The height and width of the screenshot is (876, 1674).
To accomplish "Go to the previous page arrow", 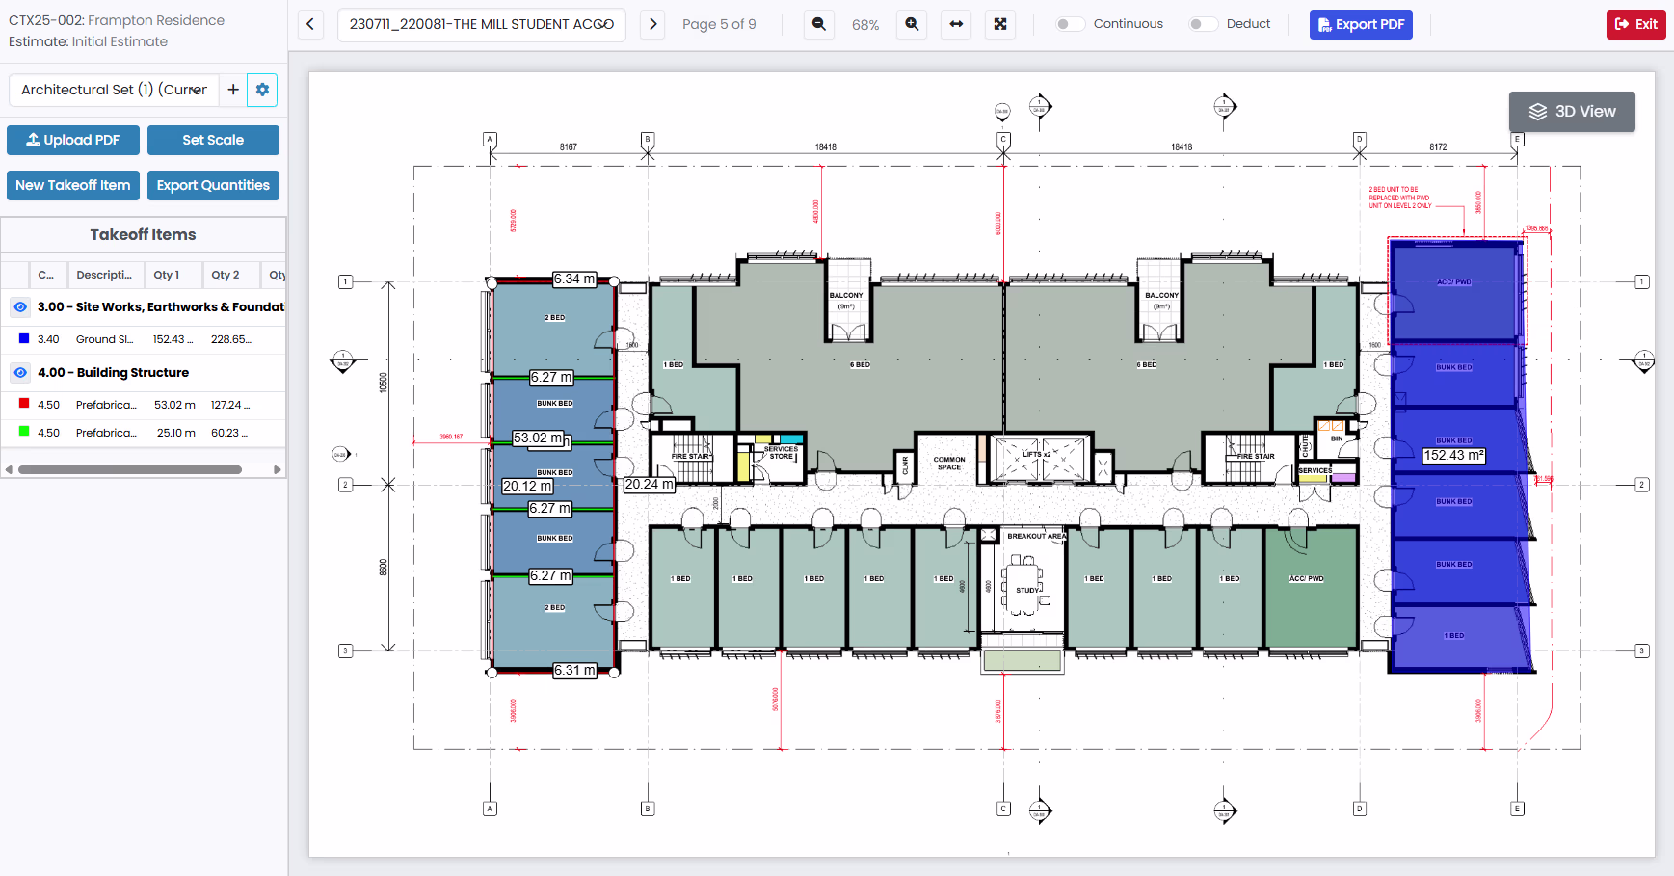I will [x=310, y=24].
